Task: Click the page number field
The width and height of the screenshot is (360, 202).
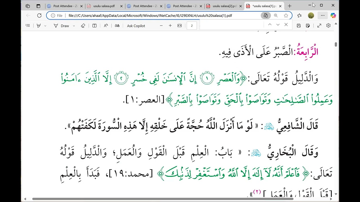Action: [x=192, y=26]
